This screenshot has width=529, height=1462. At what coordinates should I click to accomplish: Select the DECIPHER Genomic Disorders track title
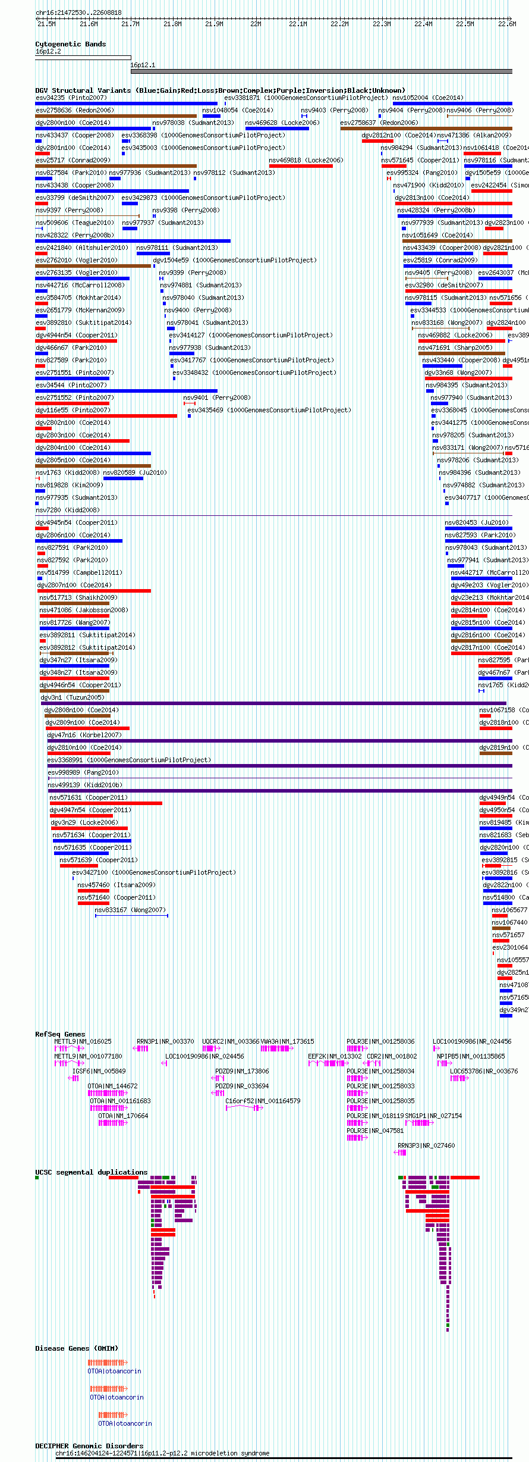pos(89,1446)
